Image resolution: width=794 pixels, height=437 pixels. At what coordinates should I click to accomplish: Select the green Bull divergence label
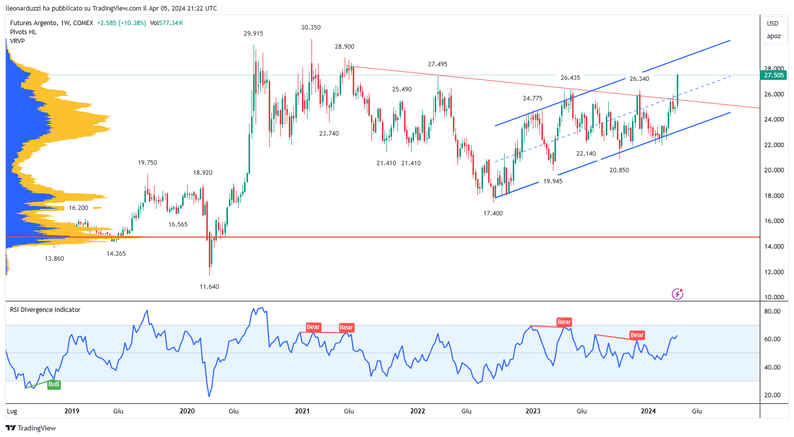coord(54,384)
